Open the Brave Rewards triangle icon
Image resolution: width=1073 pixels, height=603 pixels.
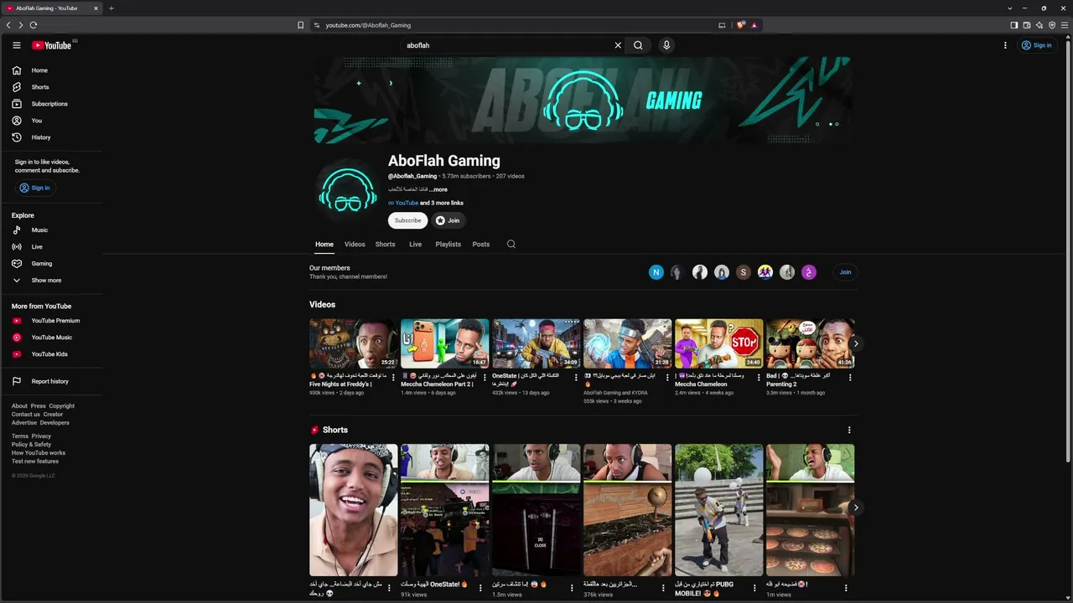(754, 25)
